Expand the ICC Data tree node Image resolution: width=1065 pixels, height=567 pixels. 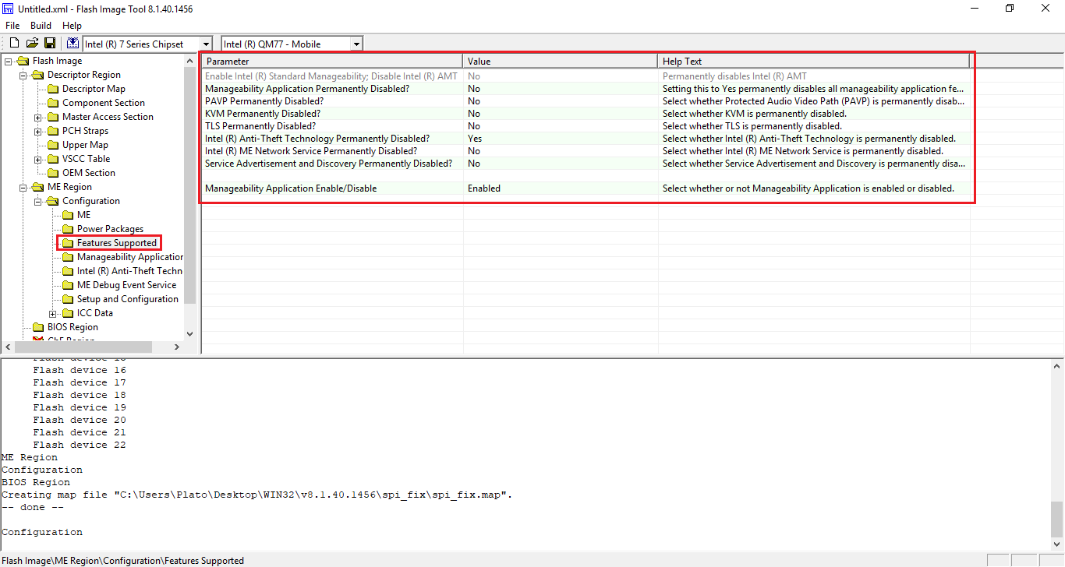pos(53,313)
